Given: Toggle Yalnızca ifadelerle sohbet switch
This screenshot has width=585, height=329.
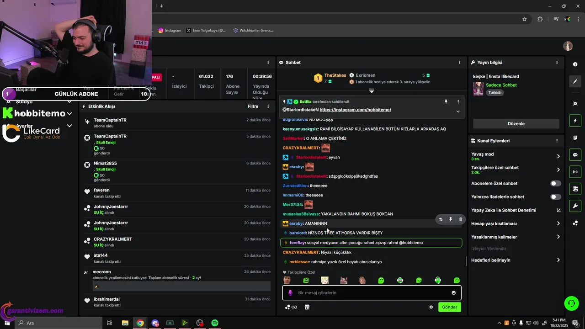Looking at the screenshot, I should pyautogui.click(x=556, y=197).
